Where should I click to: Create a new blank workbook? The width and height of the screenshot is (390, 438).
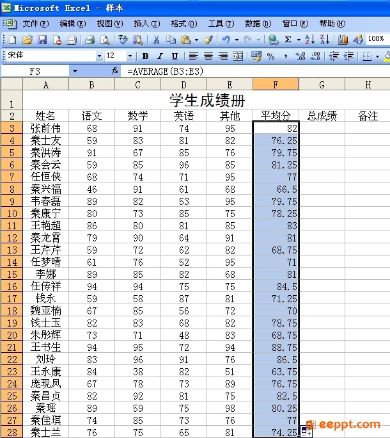coord(13,40)
